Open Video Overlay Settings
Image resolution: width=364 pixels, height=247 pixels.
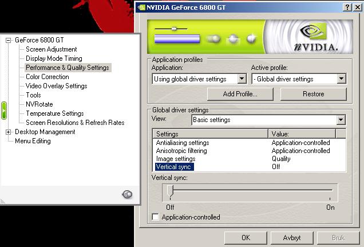click(57, 86)
